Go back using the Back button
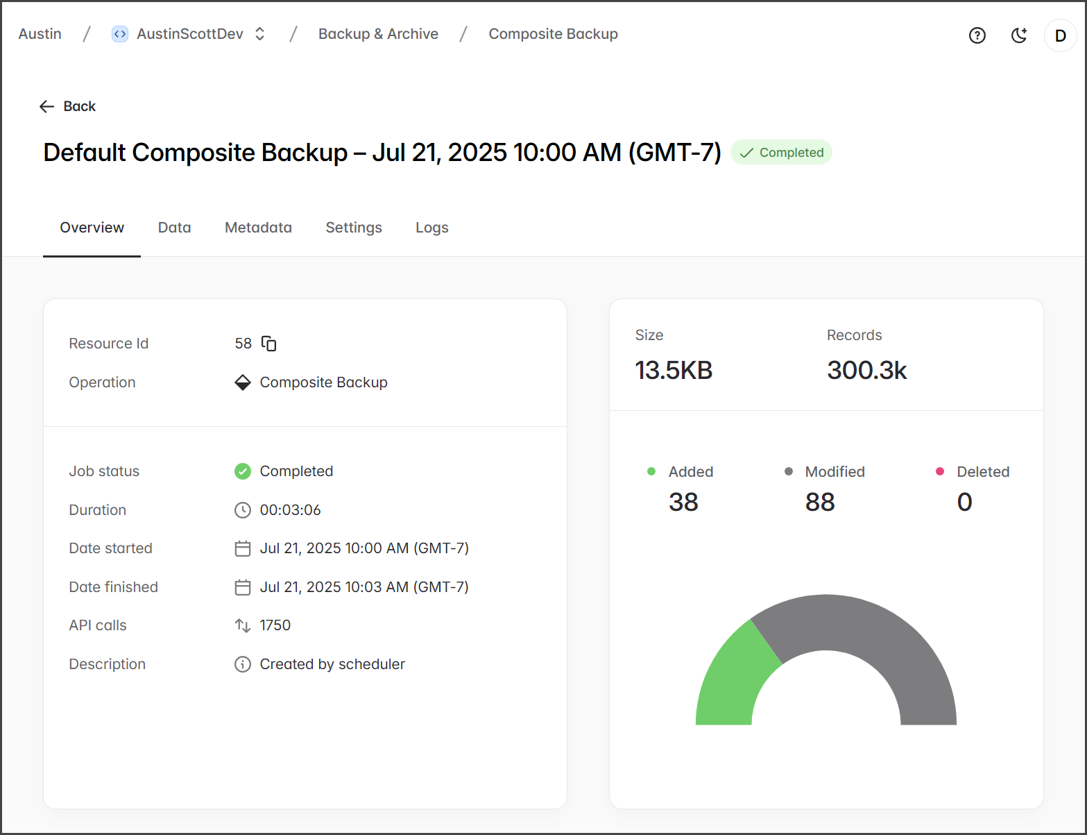The image size is (1087, 835). point(68,106)
